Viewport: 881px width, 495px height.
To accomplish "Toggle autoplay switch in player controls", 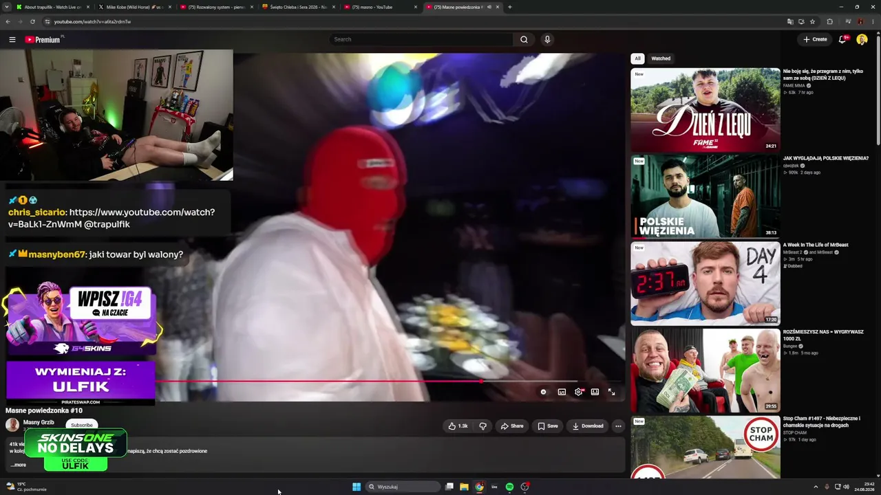I will [543, 392].
